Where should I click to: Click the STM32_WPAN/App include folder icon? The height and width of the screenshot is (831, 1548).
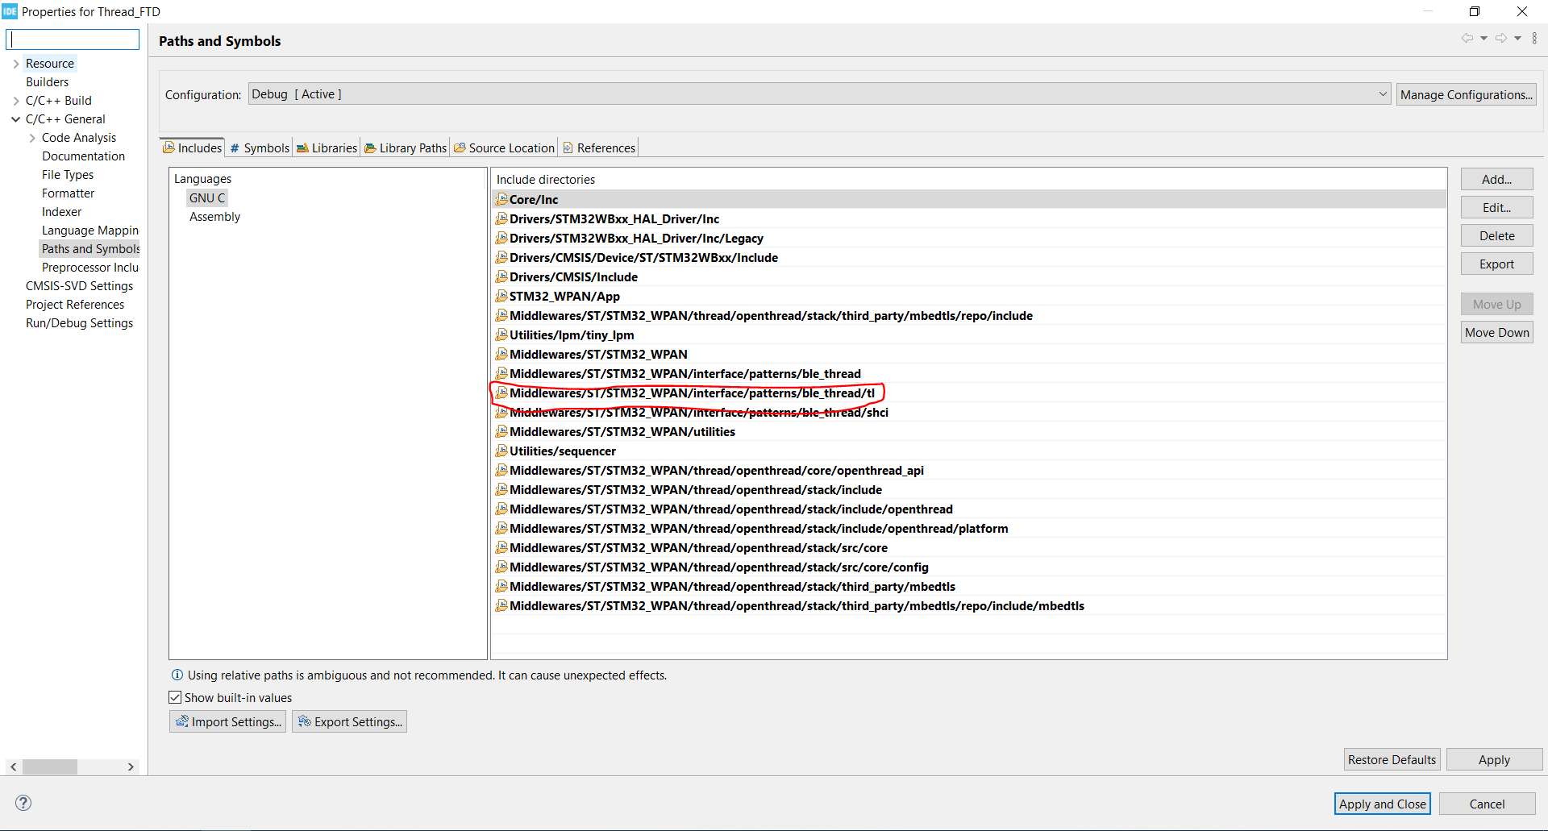click(501, 296)
